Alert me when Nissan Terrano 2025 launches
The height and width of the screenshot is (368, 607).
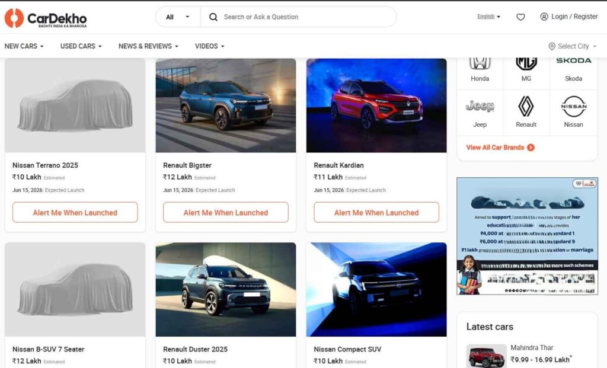[75, 213]
